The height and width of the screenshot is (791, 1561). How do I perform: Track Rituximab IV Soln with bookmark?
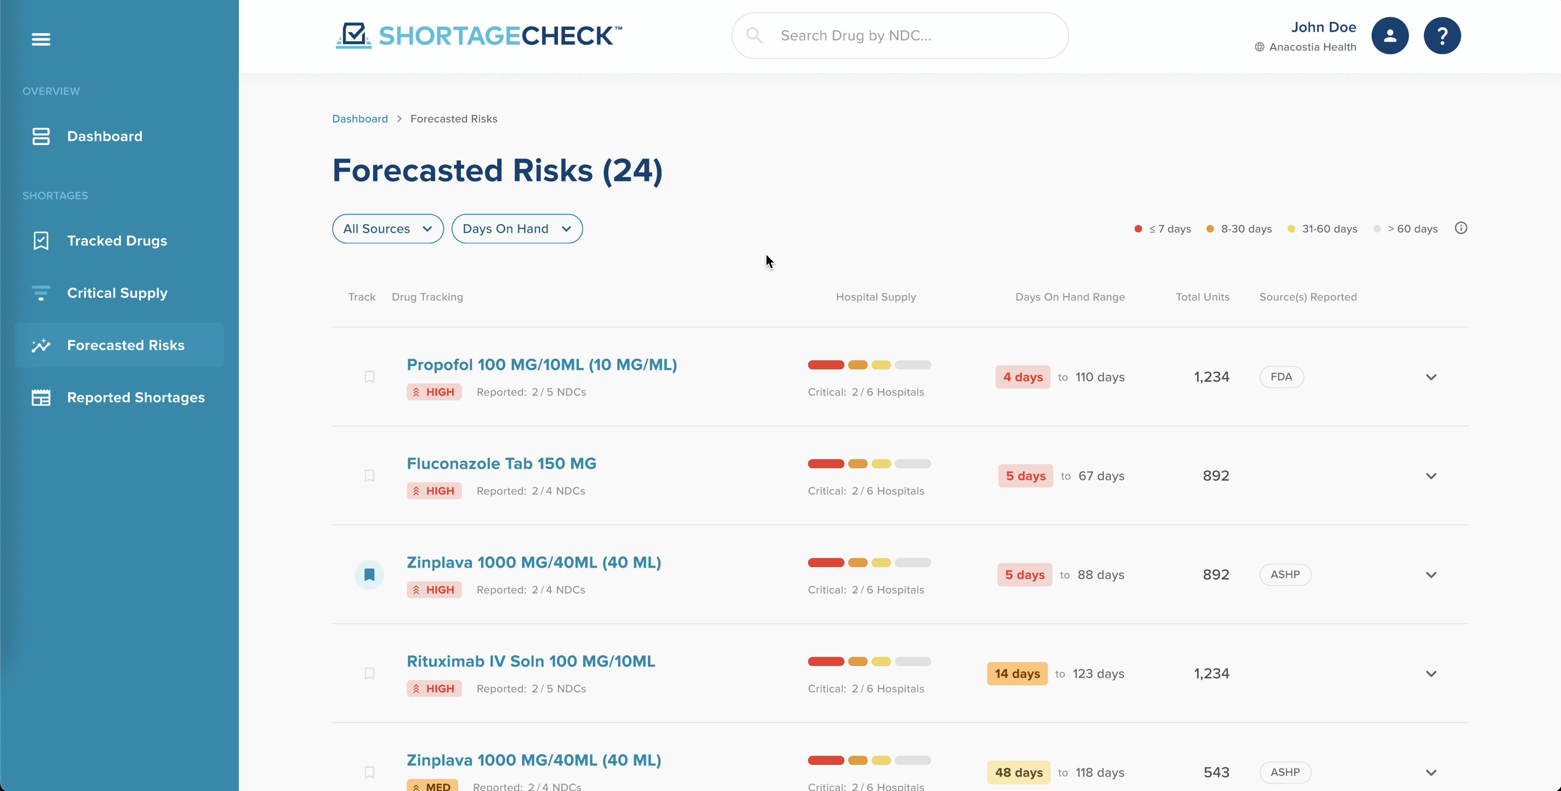tap(369, 673)
